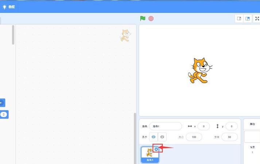Click the x position input field
This screenshot has height=164, width=260.
pyautogui.click(x=203, y=126)
